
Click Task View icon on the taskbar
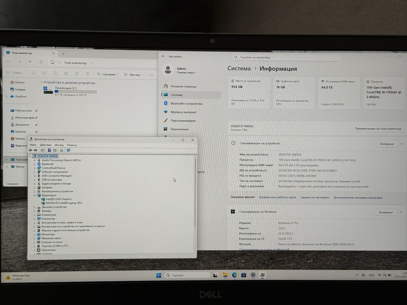[215, 275]
